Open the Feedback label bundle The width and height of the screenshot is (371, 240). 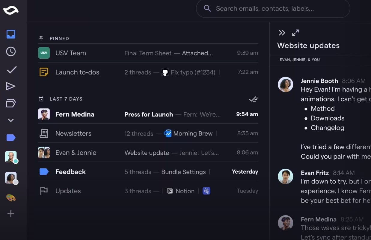(148, 172)
